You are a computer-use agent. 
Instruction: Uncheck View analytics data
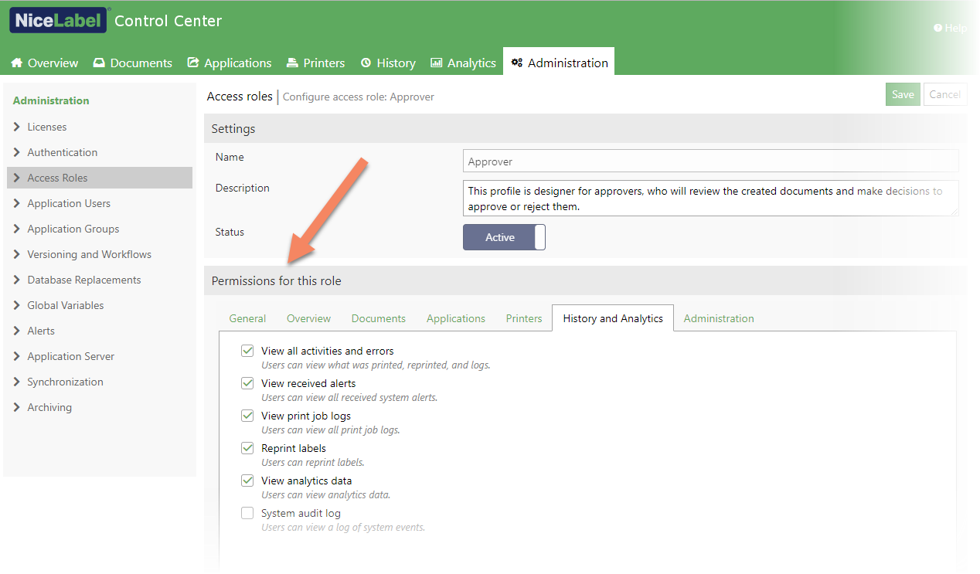click(x=247, y=481)
